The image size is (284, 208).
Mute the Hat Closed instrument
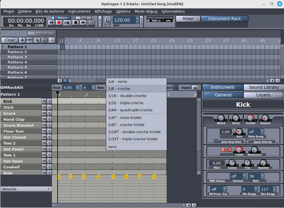(44, 137)
